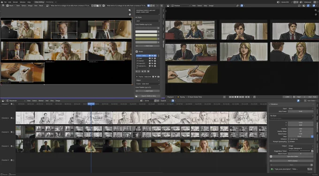This screenshot has height=176, width=319.
Task: Lock Channel 6 with its lock icon
Action: [14, 118]
